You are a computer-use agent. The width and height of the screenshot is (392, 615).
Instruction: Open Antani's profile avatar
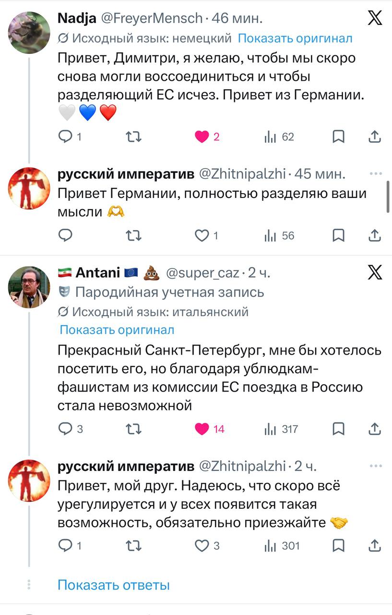[29, 287]
